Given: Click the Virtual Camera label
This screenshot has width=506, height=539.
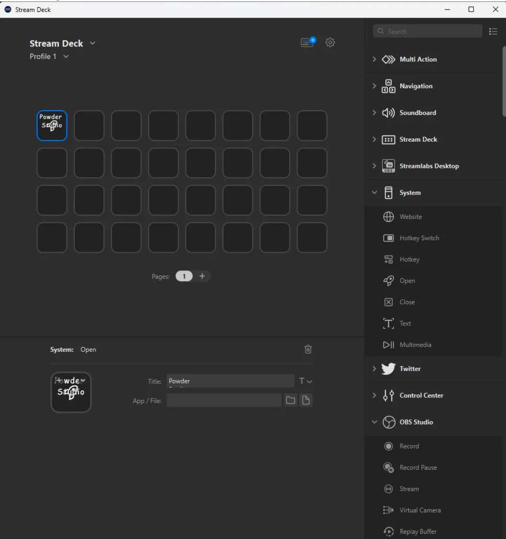Looking at the screenshot, I should (x=420, y=510).
